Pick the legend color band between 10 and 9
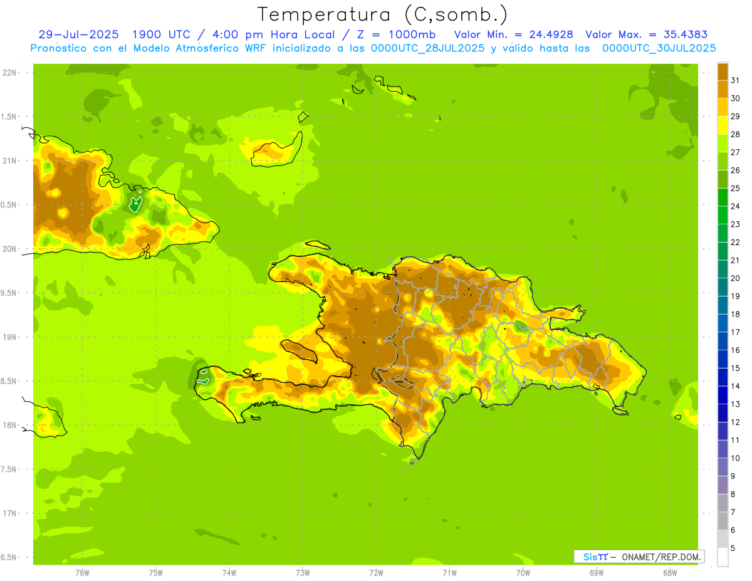The width and height of the screenshot is (752, 581). pyautogui.click(x=723, y=467)
